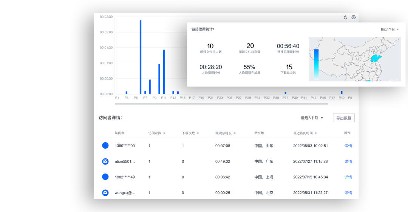Click the 15 下载总次数 statistic
Viewport: 408px width, 212px height.
pos(288,69)
